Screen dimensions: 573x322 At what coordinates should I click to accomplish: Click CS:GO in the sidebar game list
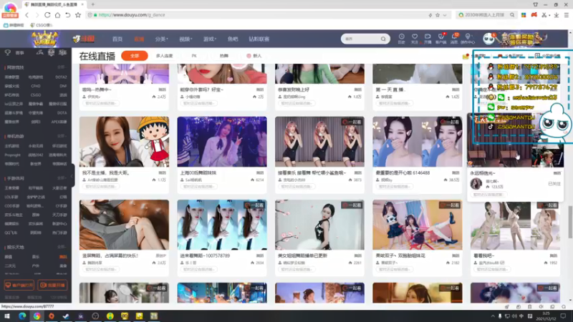coord(36,95)
